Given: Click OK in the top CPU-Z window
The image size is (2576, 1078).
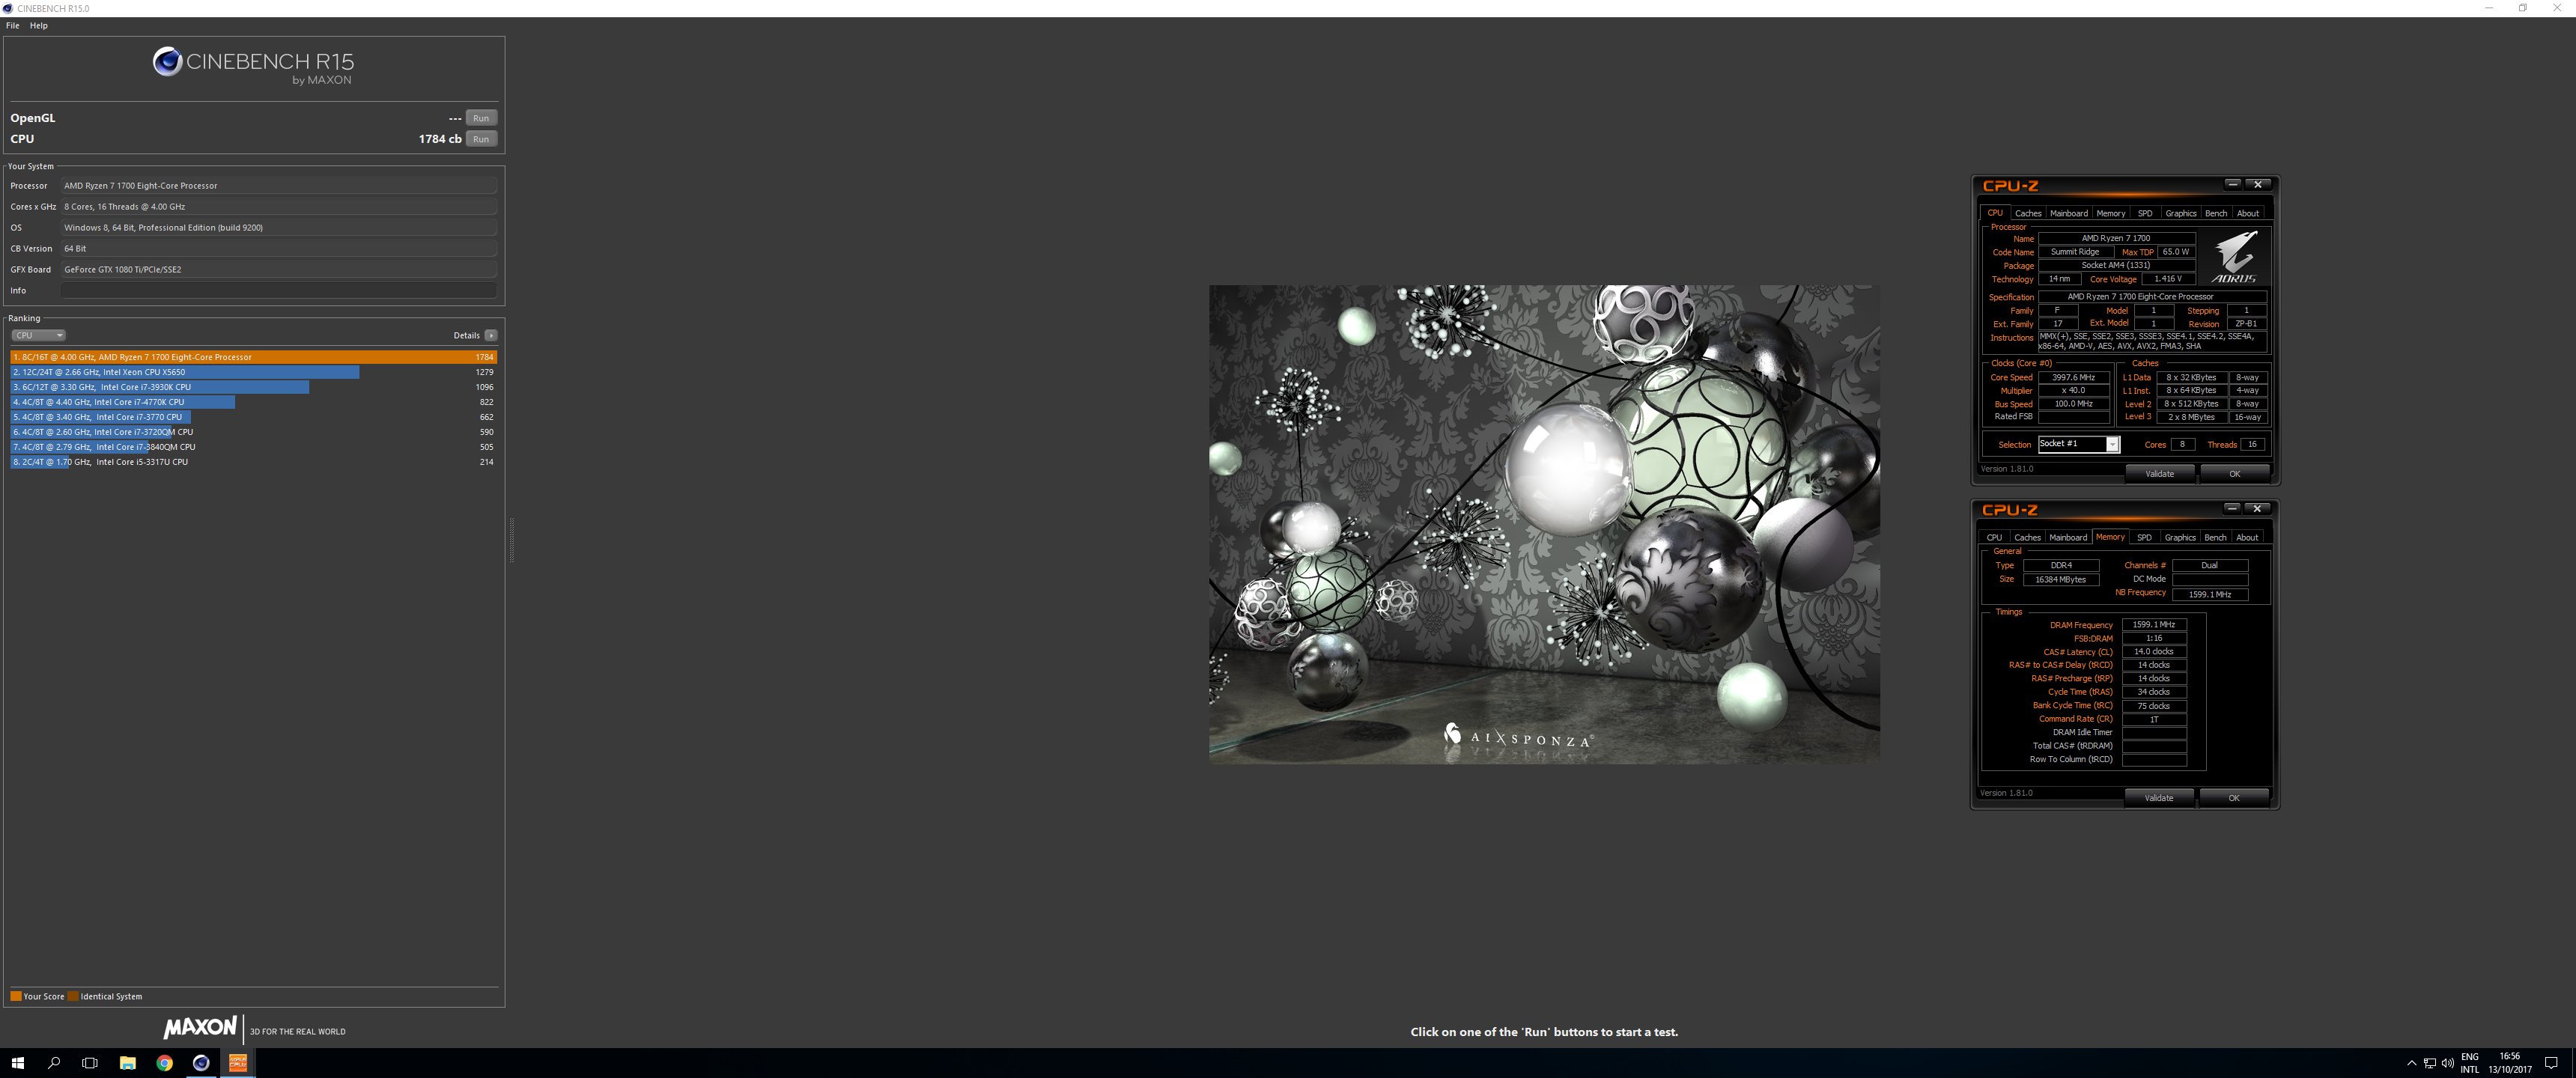Looking at the screenshot, I should click(x=2234, y=474).
